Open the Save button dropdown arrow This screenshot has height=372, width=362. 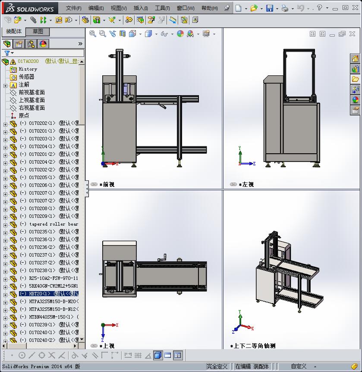click(x=277, y=9)
